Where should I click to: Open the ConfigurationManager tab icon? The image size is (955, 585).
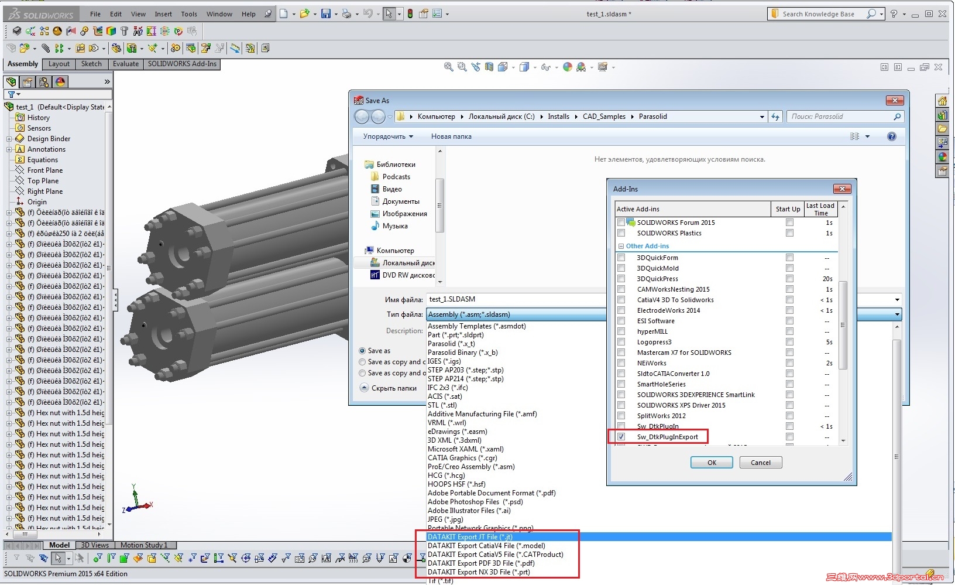[44, 82]
